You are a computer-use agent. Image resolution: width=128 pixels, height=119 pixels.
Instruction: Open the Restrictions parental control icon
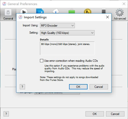coord(88,11)
